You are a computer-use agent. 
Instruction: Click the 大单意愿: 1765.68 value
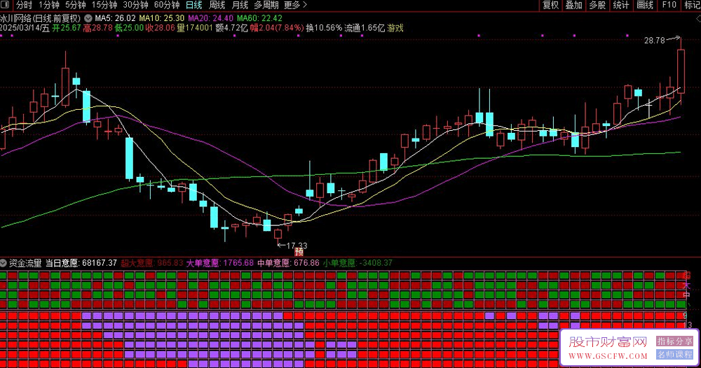coord(220,263)
